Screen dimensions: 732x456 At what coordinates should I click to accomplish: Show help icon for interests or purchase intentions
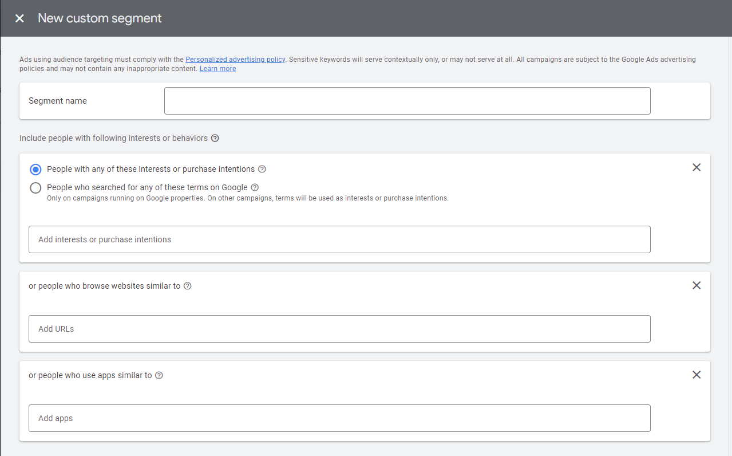pyautogui.click(x=262, y=169)
